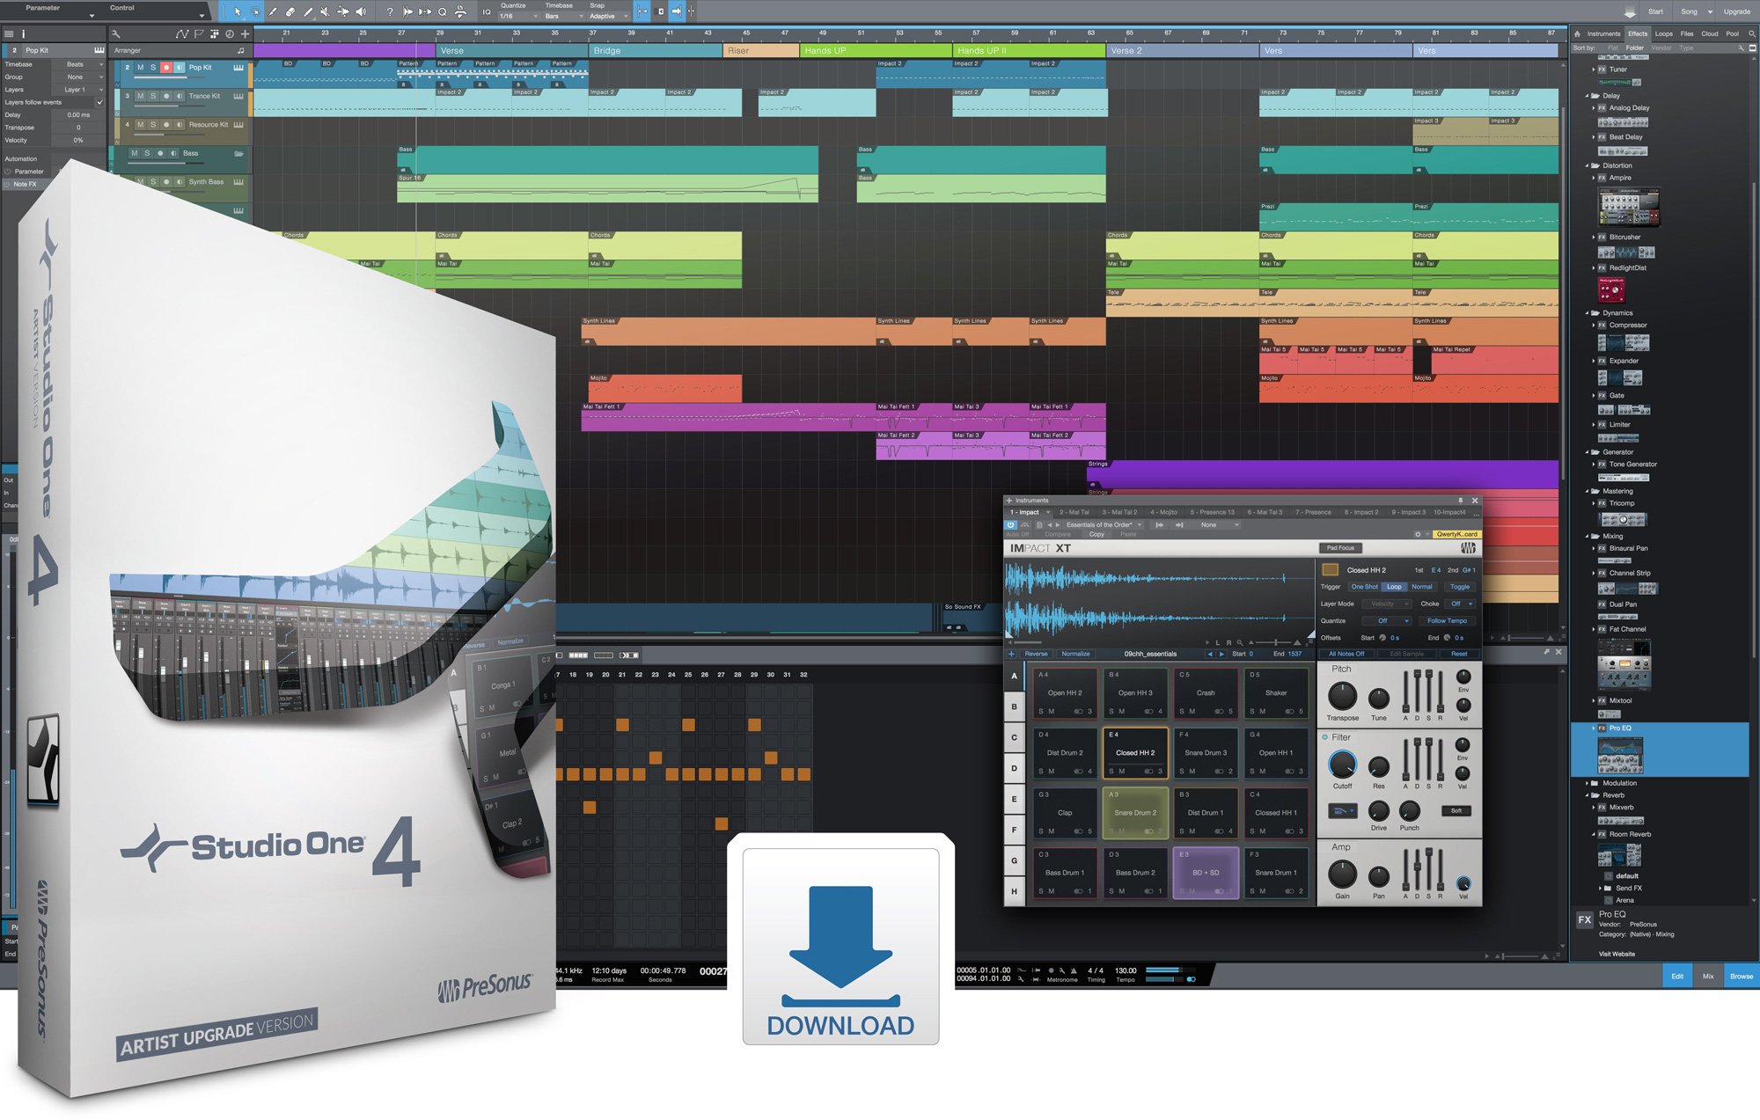Open the Choke Off dropdown
1760x1120 pixels.
1460,604
